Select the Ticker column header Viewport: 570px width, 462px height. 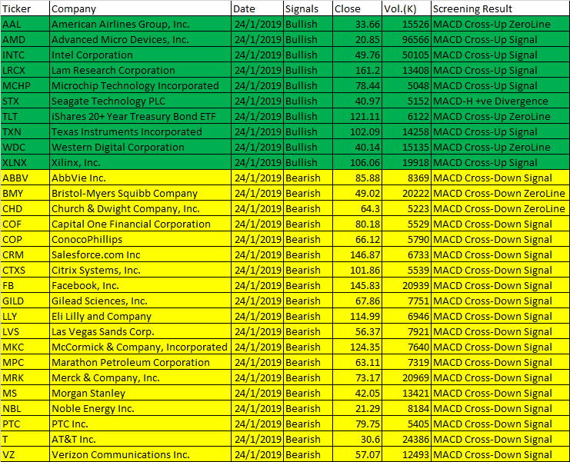pyautogui.click(x=25, y=8)
